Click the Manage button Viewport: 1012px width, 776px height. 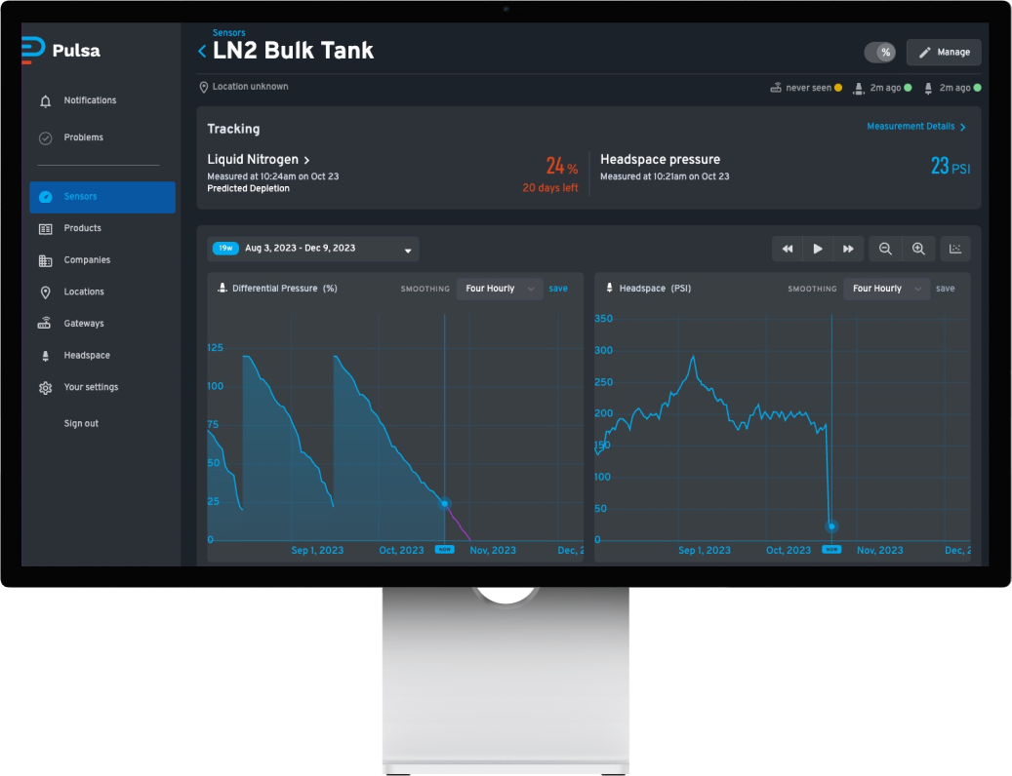tap(943, 52)
